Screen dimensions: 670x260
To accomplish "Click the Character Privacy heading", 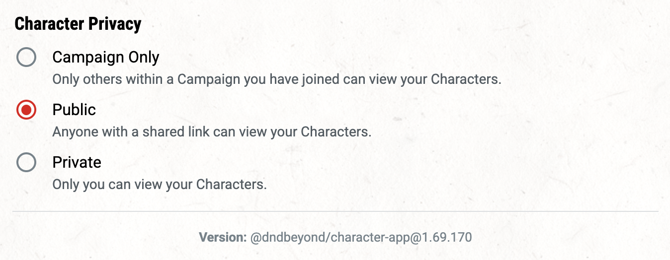I will pyautogui.click(x=78, y=24).
